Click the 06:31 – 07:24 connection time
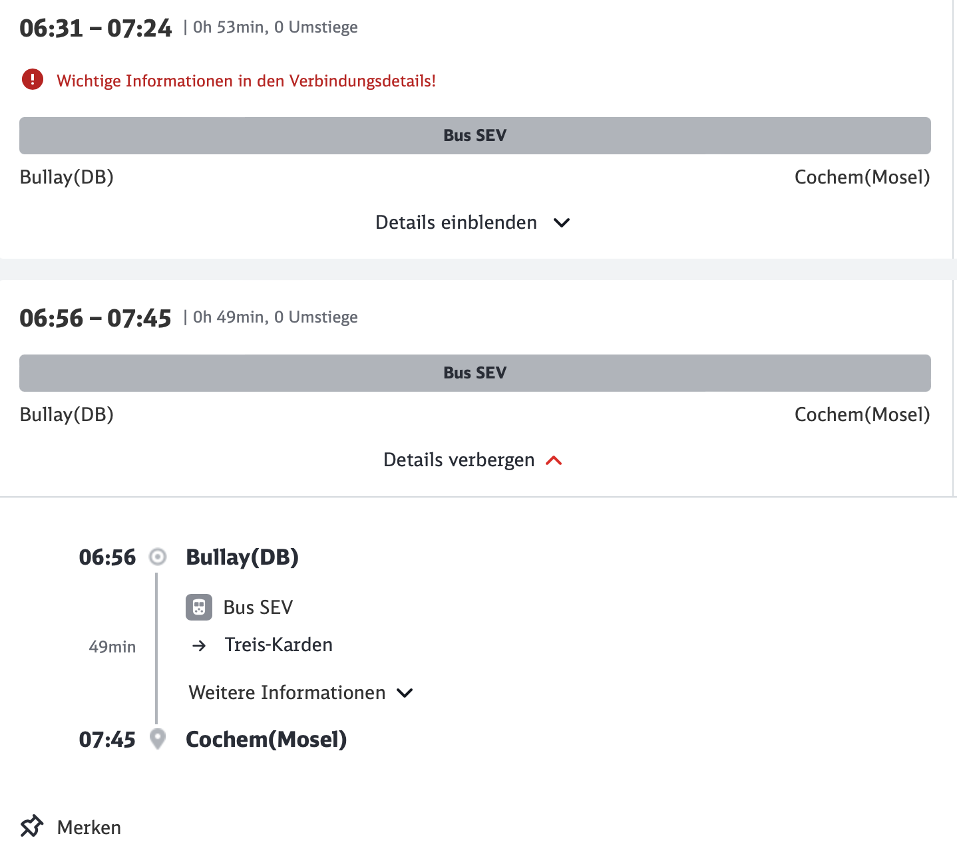Image resolution: width=957 pixels, height=846 pixels. [x=96, y=28]
